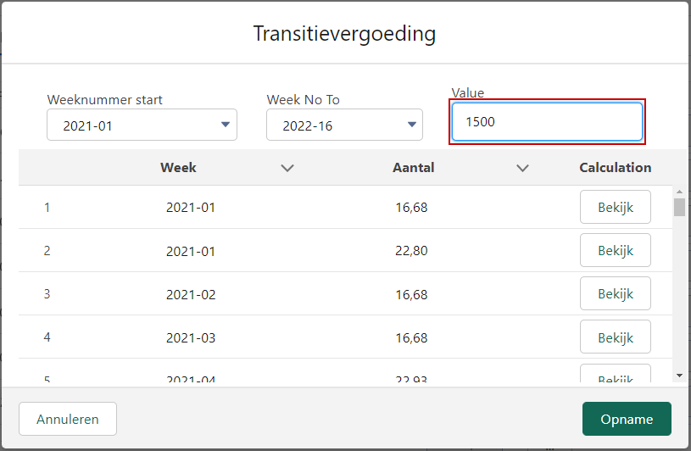
Task: Sort by the Aantal column header
Action: [x=414, y=168]
